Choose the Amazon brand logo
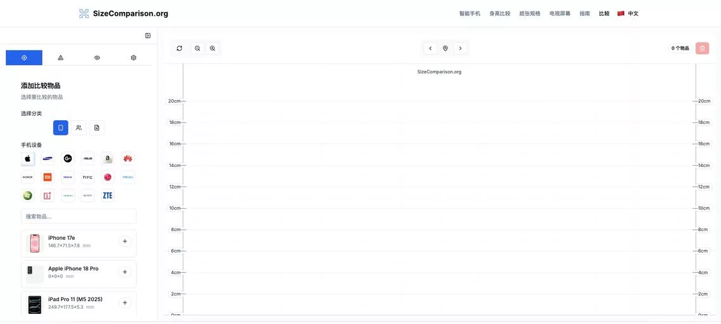Viewport: 721px width, 324px height. 108,159
